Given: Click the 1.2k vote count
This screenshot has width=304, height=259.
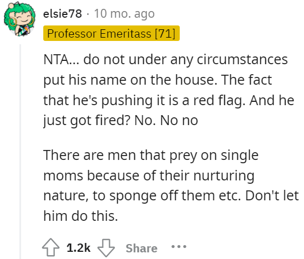Looking at the screenshot, I should click(x=79, y=248).
